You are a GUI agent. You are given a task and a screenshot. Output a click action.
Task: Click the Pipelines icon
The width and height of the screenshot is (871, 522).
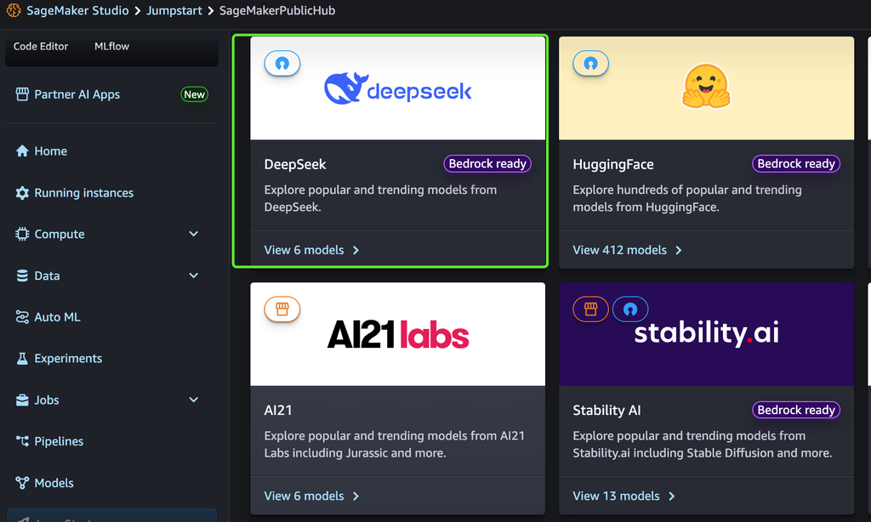pyautogui.click(x=22, y=441)
